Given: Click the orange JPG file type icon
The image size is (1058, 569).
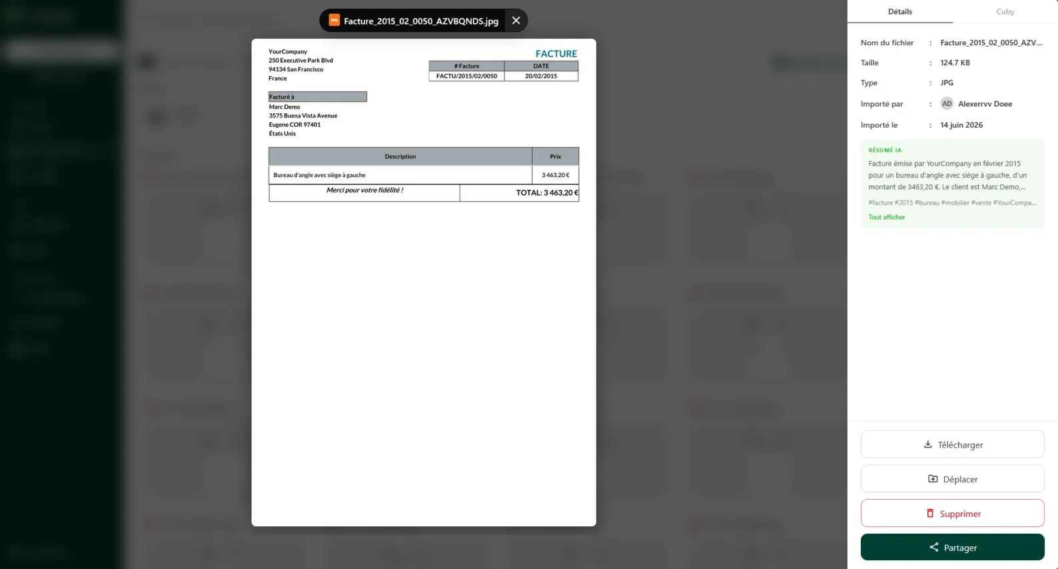Looking at the screenshot, I should pos(334,21).
